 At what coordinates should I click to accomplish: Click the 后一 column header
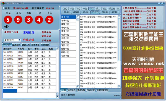31,49
